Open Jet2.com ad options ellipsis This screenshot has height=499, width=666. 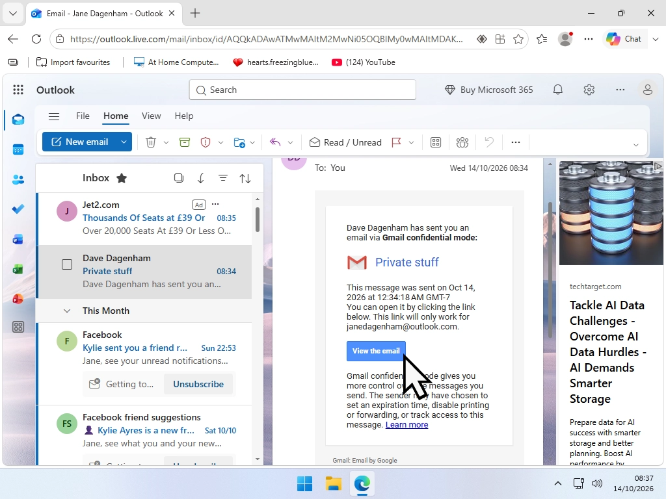tap(215, 204)
